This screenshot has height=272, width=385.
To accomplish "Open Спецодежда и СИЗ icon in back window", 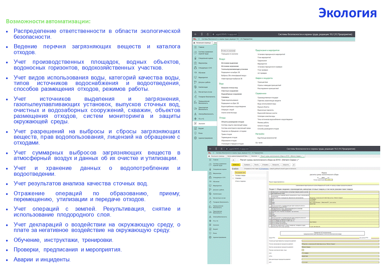I will (x=195, y=68).
